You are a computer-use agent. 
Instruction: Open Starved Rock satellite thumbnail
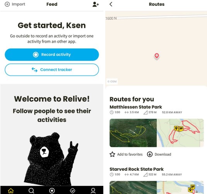(133, 187)
